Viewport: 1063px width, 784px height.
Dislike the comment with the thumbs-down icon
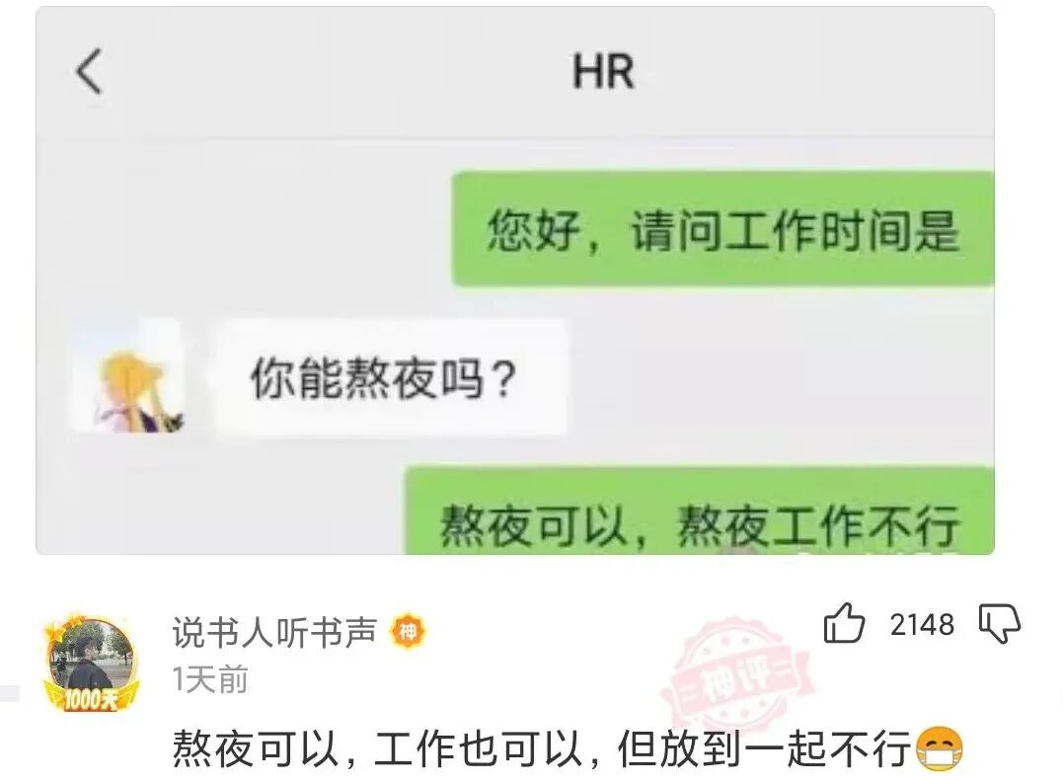tap(999, 623)
